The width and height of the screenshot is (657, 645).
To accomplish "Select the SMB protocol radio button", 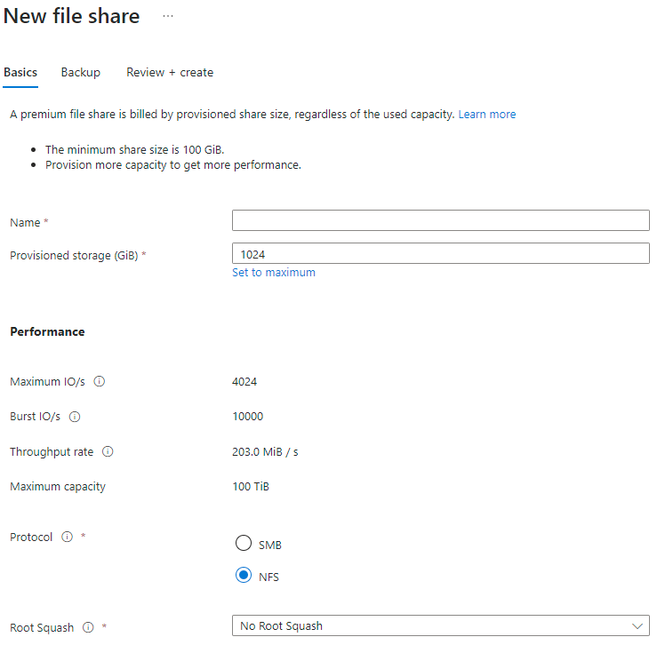I will click(243, 544).
